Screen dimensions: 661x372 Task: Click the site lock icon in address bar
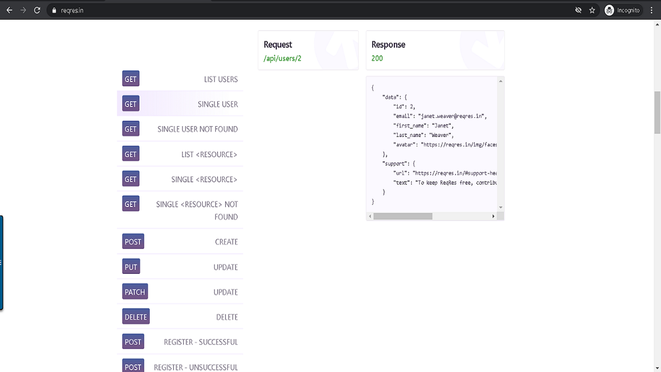(x=54, y=10)
